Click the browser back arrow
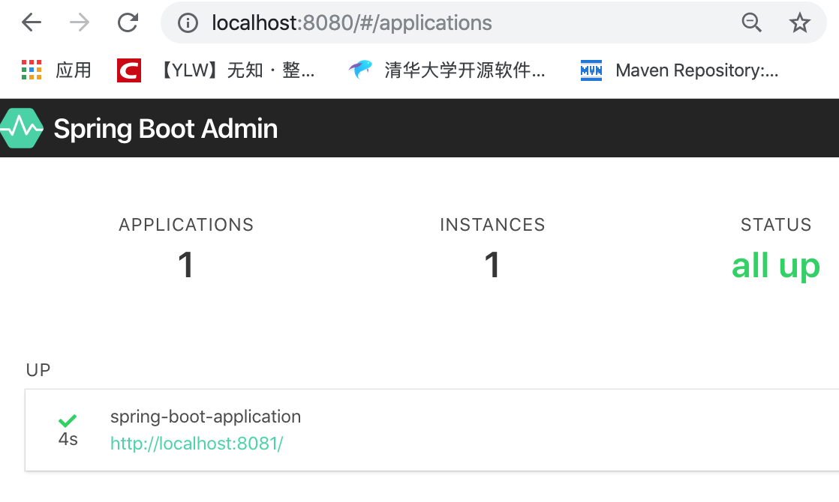The width and height of the screenshot is (839, 502). pyautogui.click(x=32, y=22)
